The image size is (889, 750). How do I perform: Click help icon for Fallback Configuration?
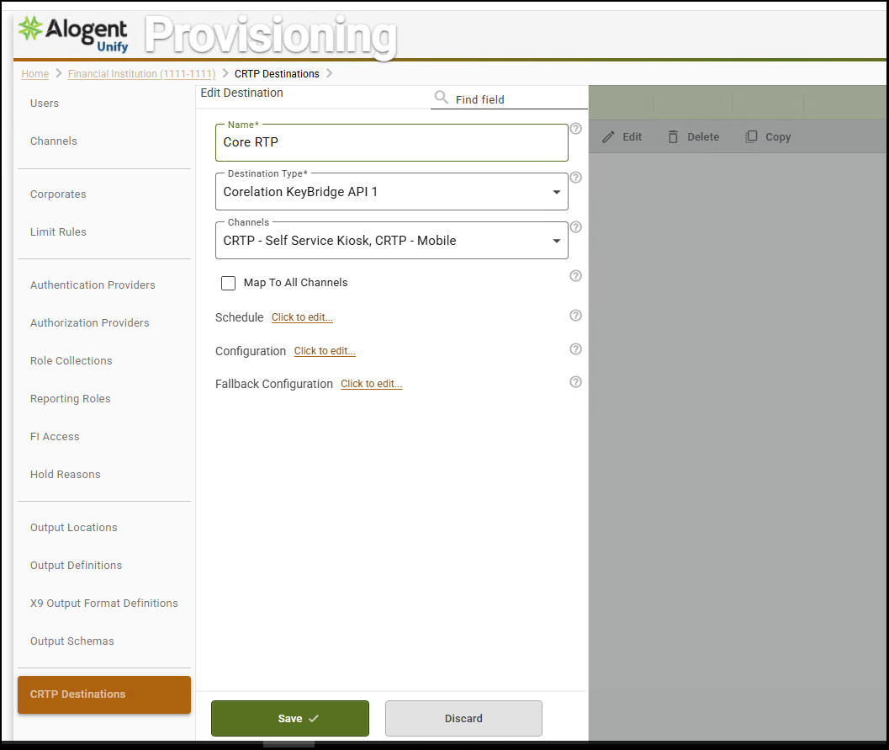pos(575,382)
